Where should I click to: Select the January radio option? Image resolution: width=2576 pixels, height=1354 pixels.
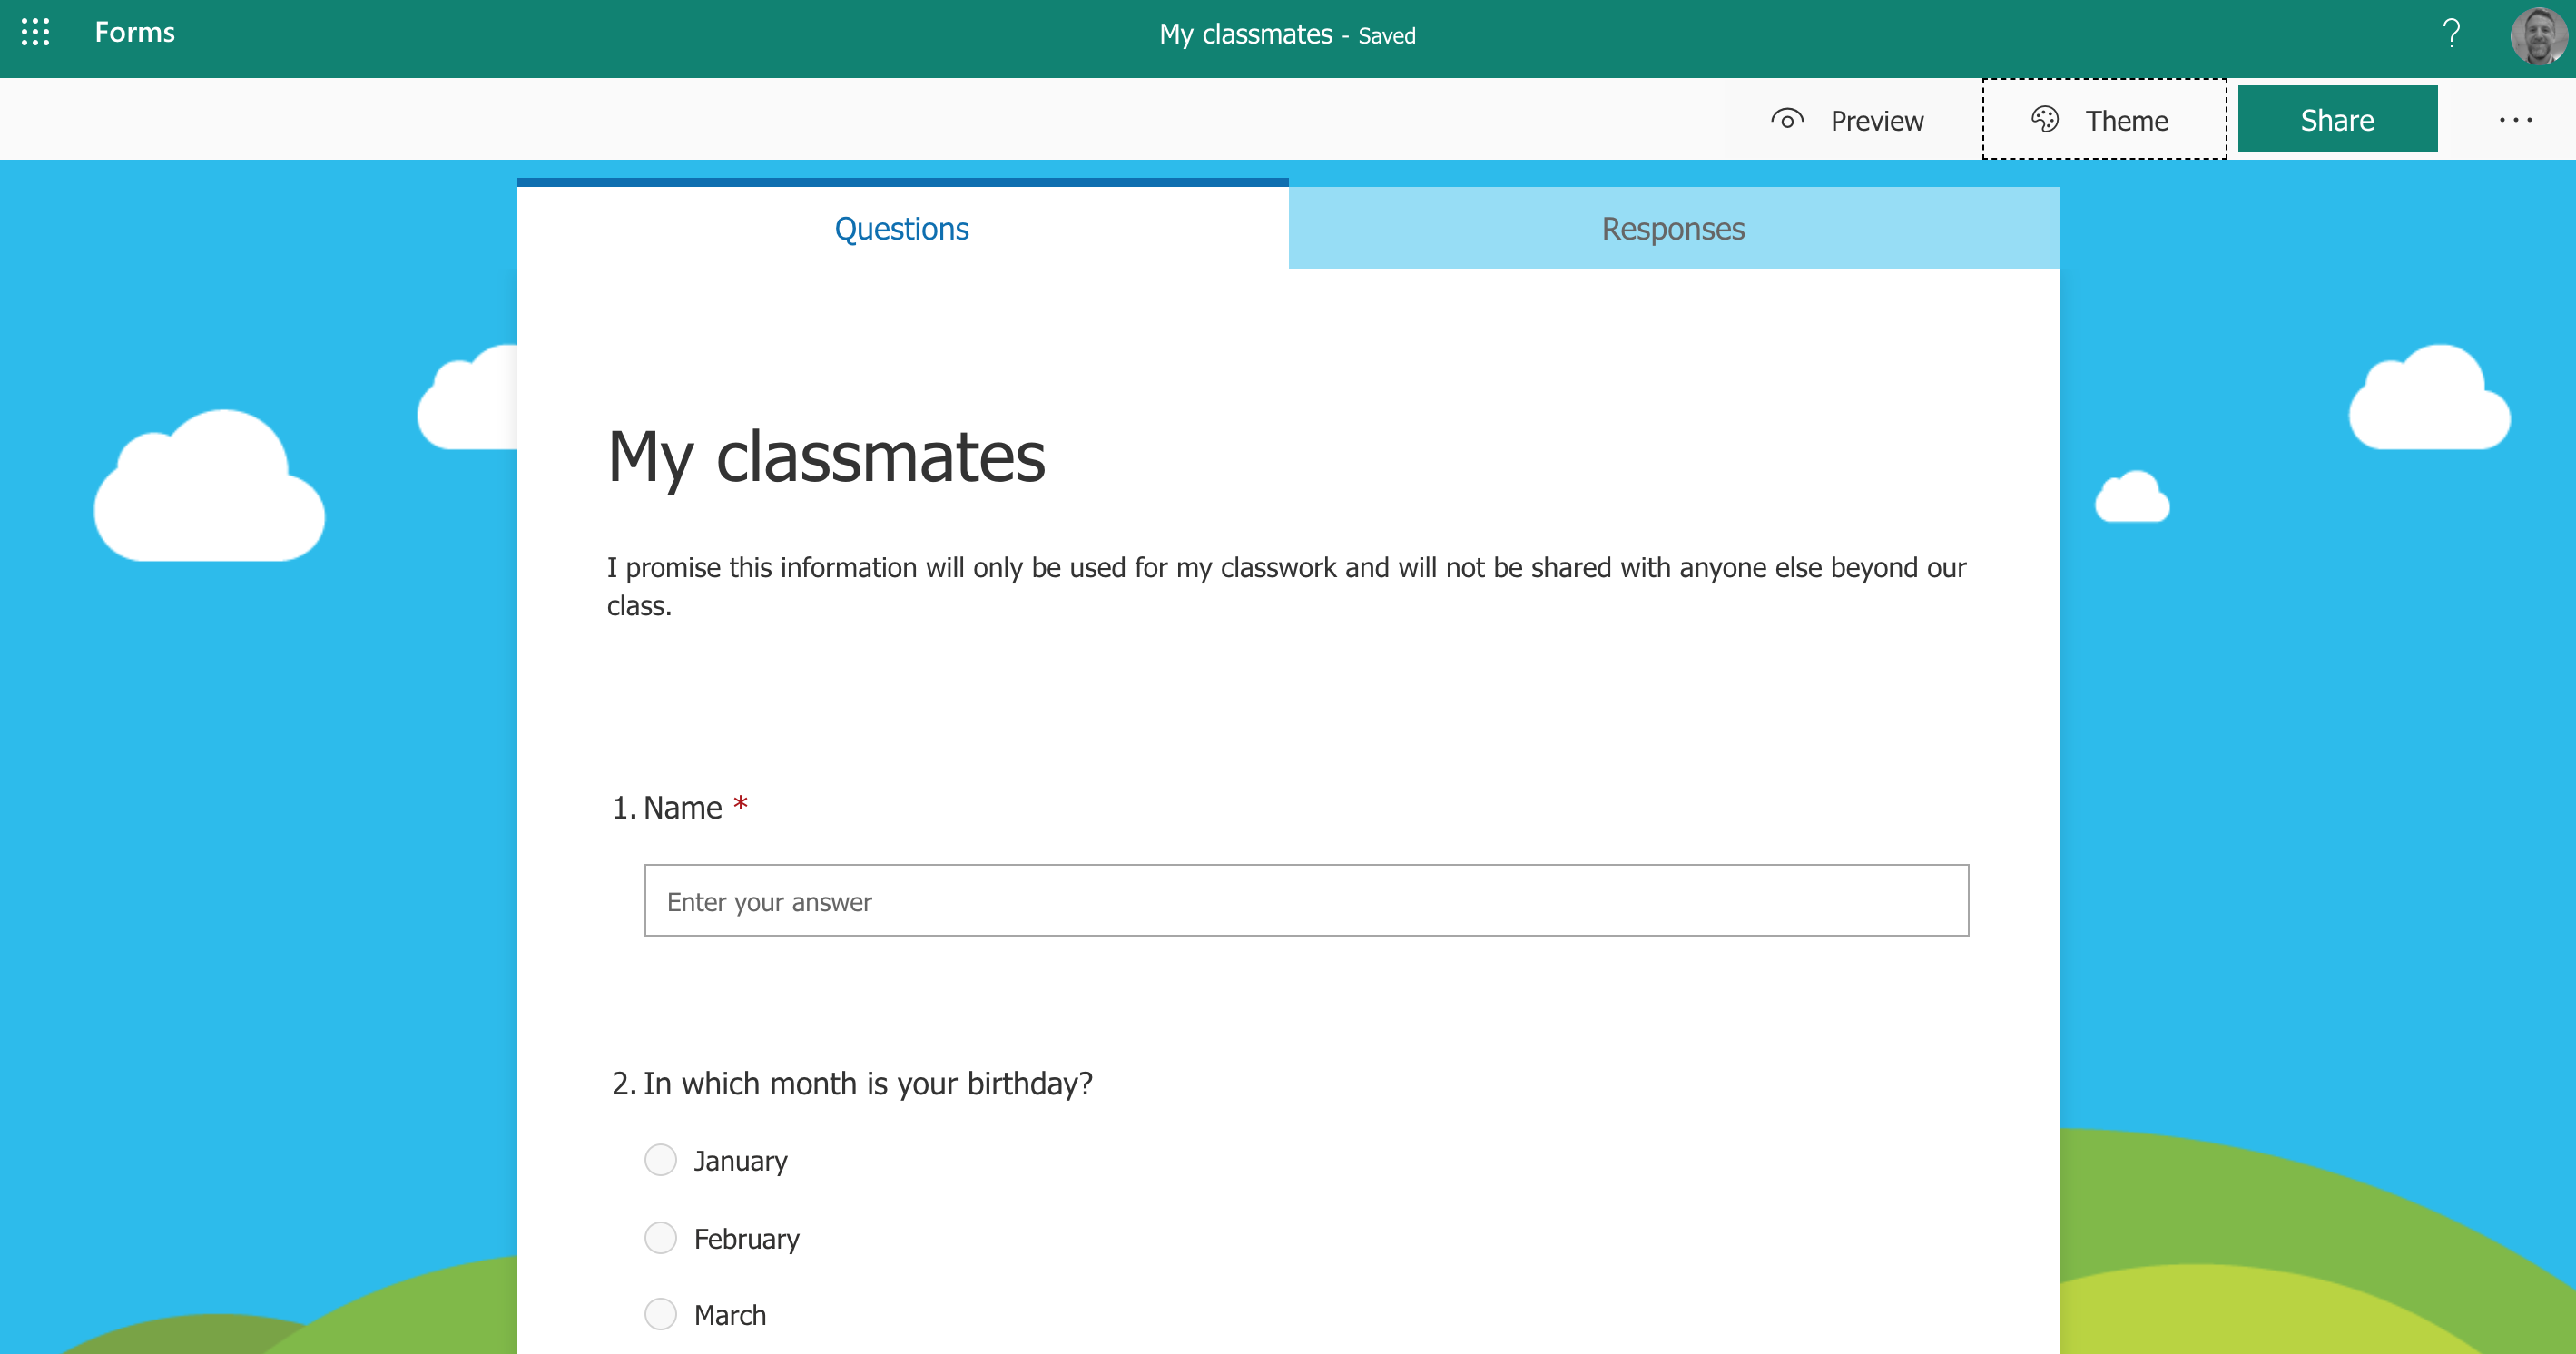tap(660, 1160)
